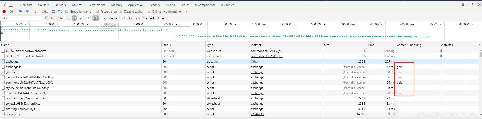The width and height of the screenshot is (482, 119).
Task: Select the All filter type
Action: (x=74, y=18)
